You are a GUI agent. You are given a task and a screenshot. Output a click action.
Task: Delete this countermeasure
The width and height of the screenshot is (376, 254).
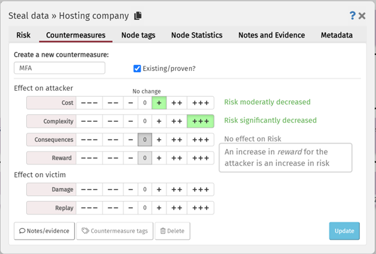coord(172,231)
